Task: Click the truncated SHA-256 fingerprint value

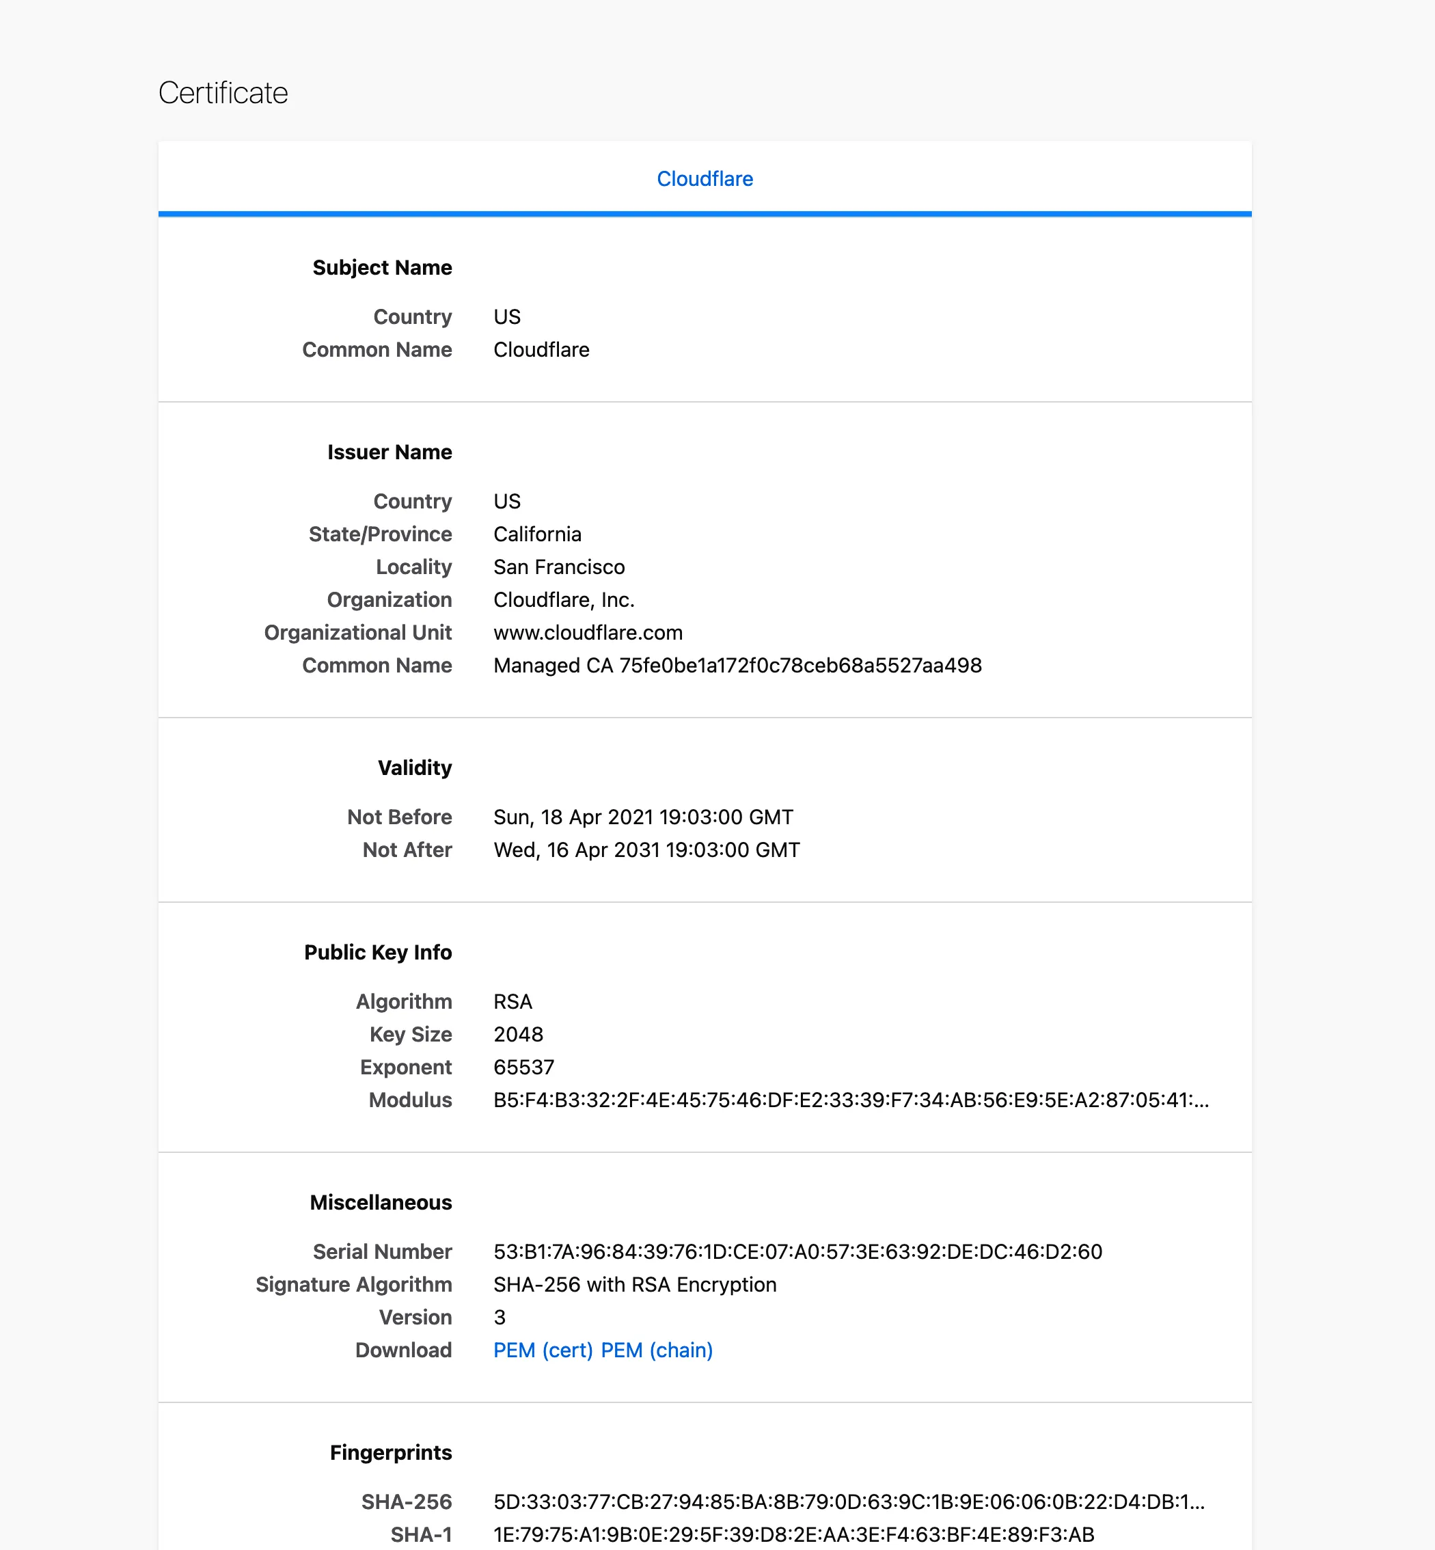Action: pyautogui.click(x=849, y=1501)
